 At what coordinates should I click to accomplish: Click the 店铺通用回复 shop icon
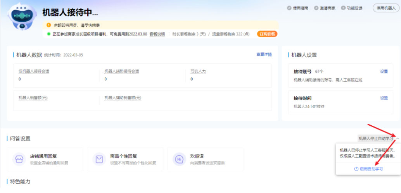tap(19, 159)
